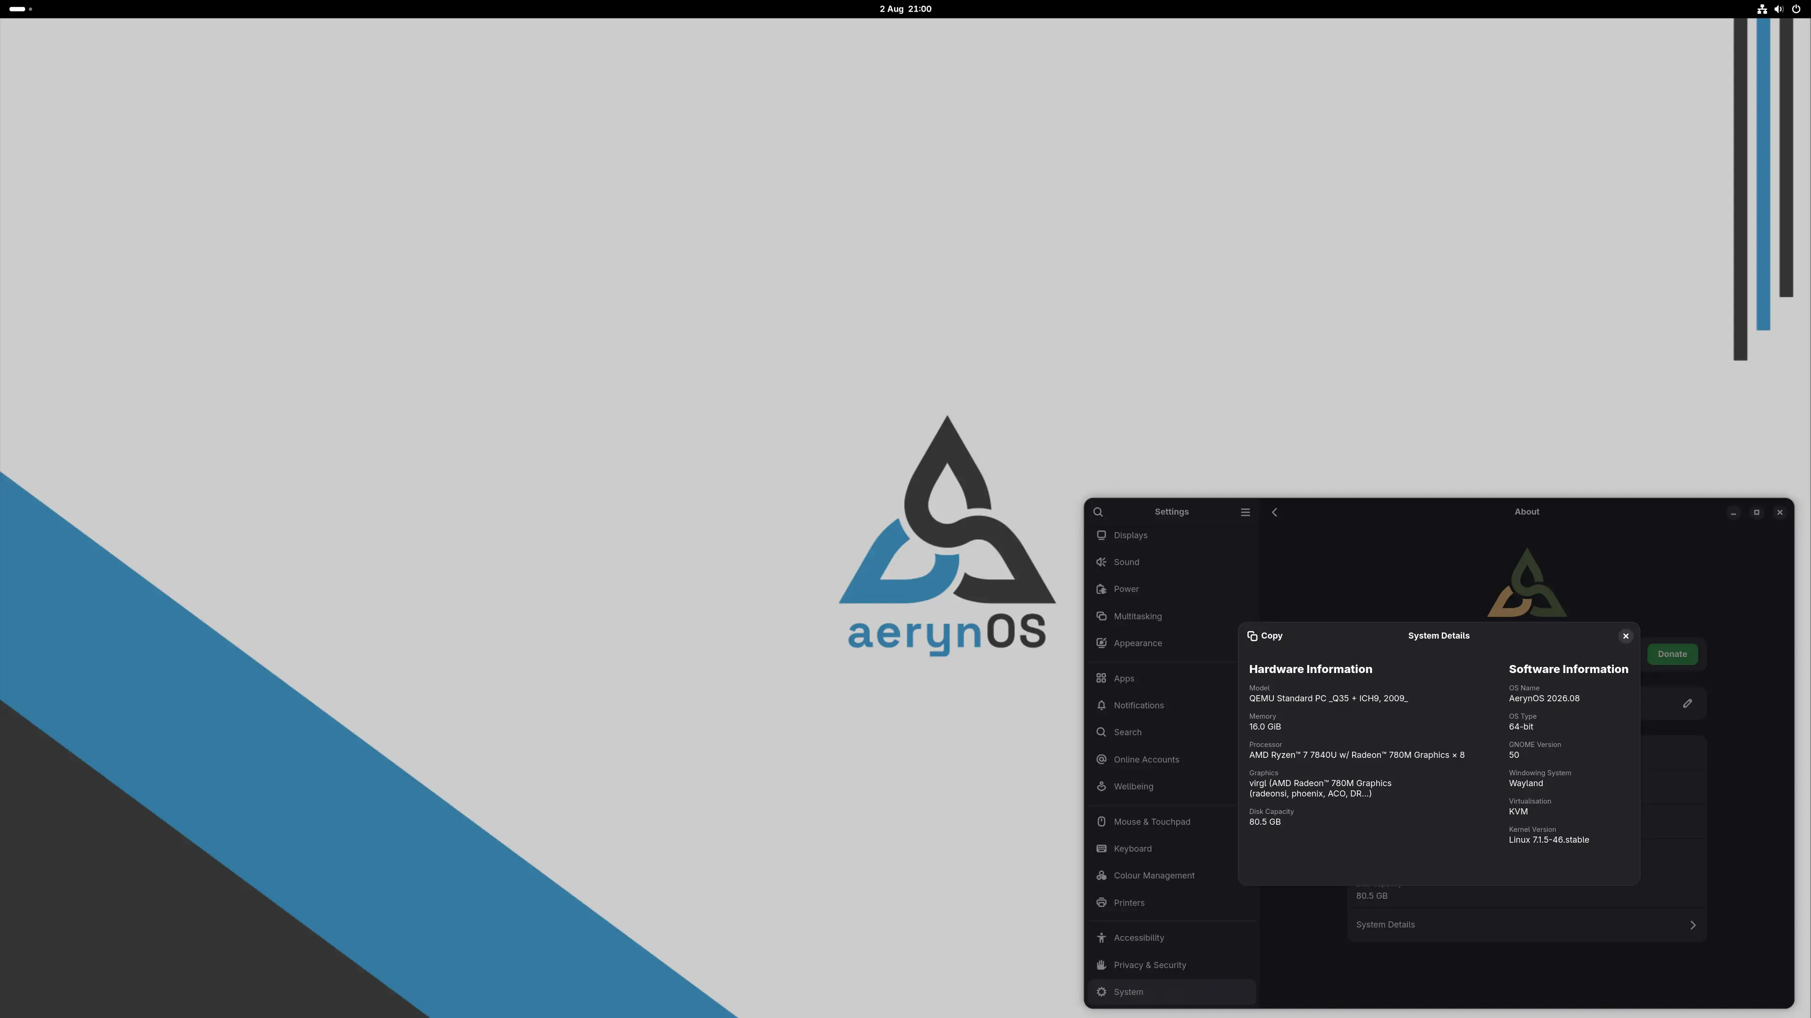Click the System Details dialog title
This screenshot has width=1811, height=1018.
pos(1438,636)
